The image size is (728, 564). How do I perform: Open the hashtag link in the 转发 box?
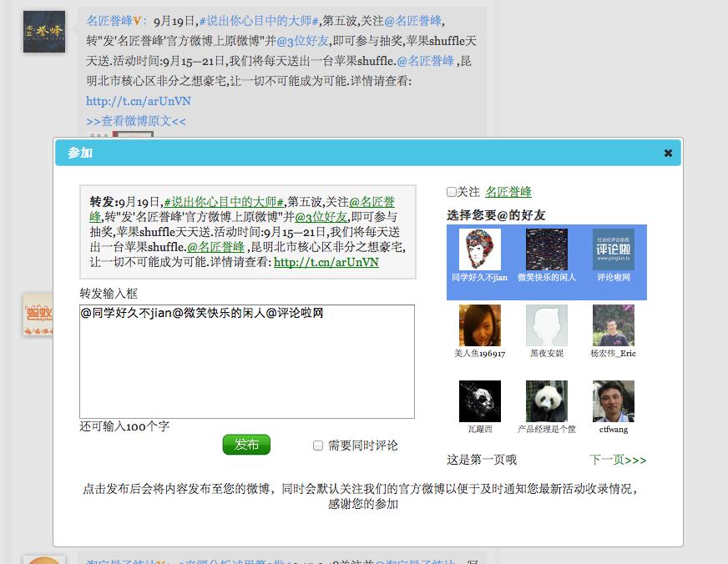pos(224,202)
